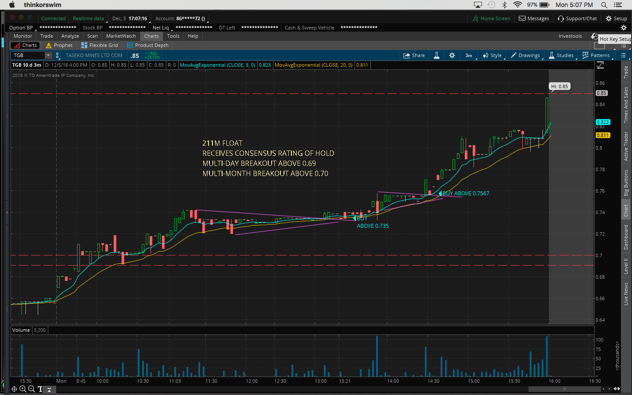Screen dimensions: 632x395
Task: Open the Trade sidebar panel
Action: 626,72
